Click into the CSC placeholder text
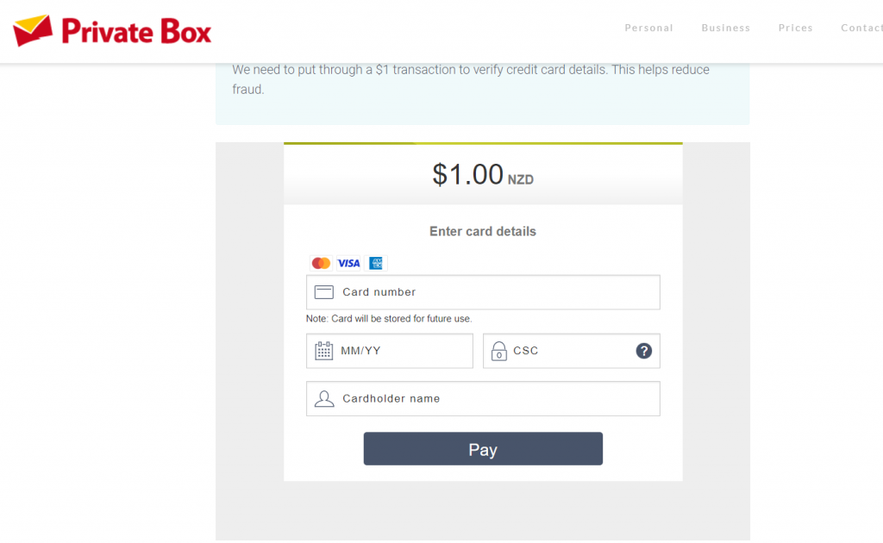The height and width of the screenshot is (543, 883). click(x=560, y=351)
